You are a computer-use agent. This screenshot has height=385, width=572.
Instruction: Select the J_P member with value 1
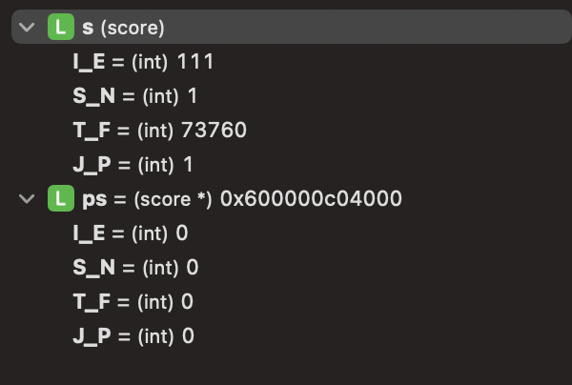click(x=133, y=165)
